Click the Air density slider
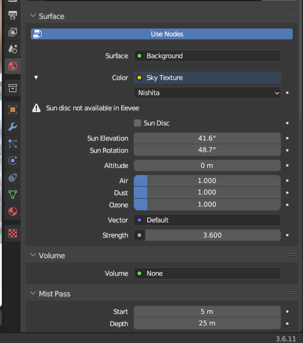This screenshot has width=303, height=343. coord(207,181)
